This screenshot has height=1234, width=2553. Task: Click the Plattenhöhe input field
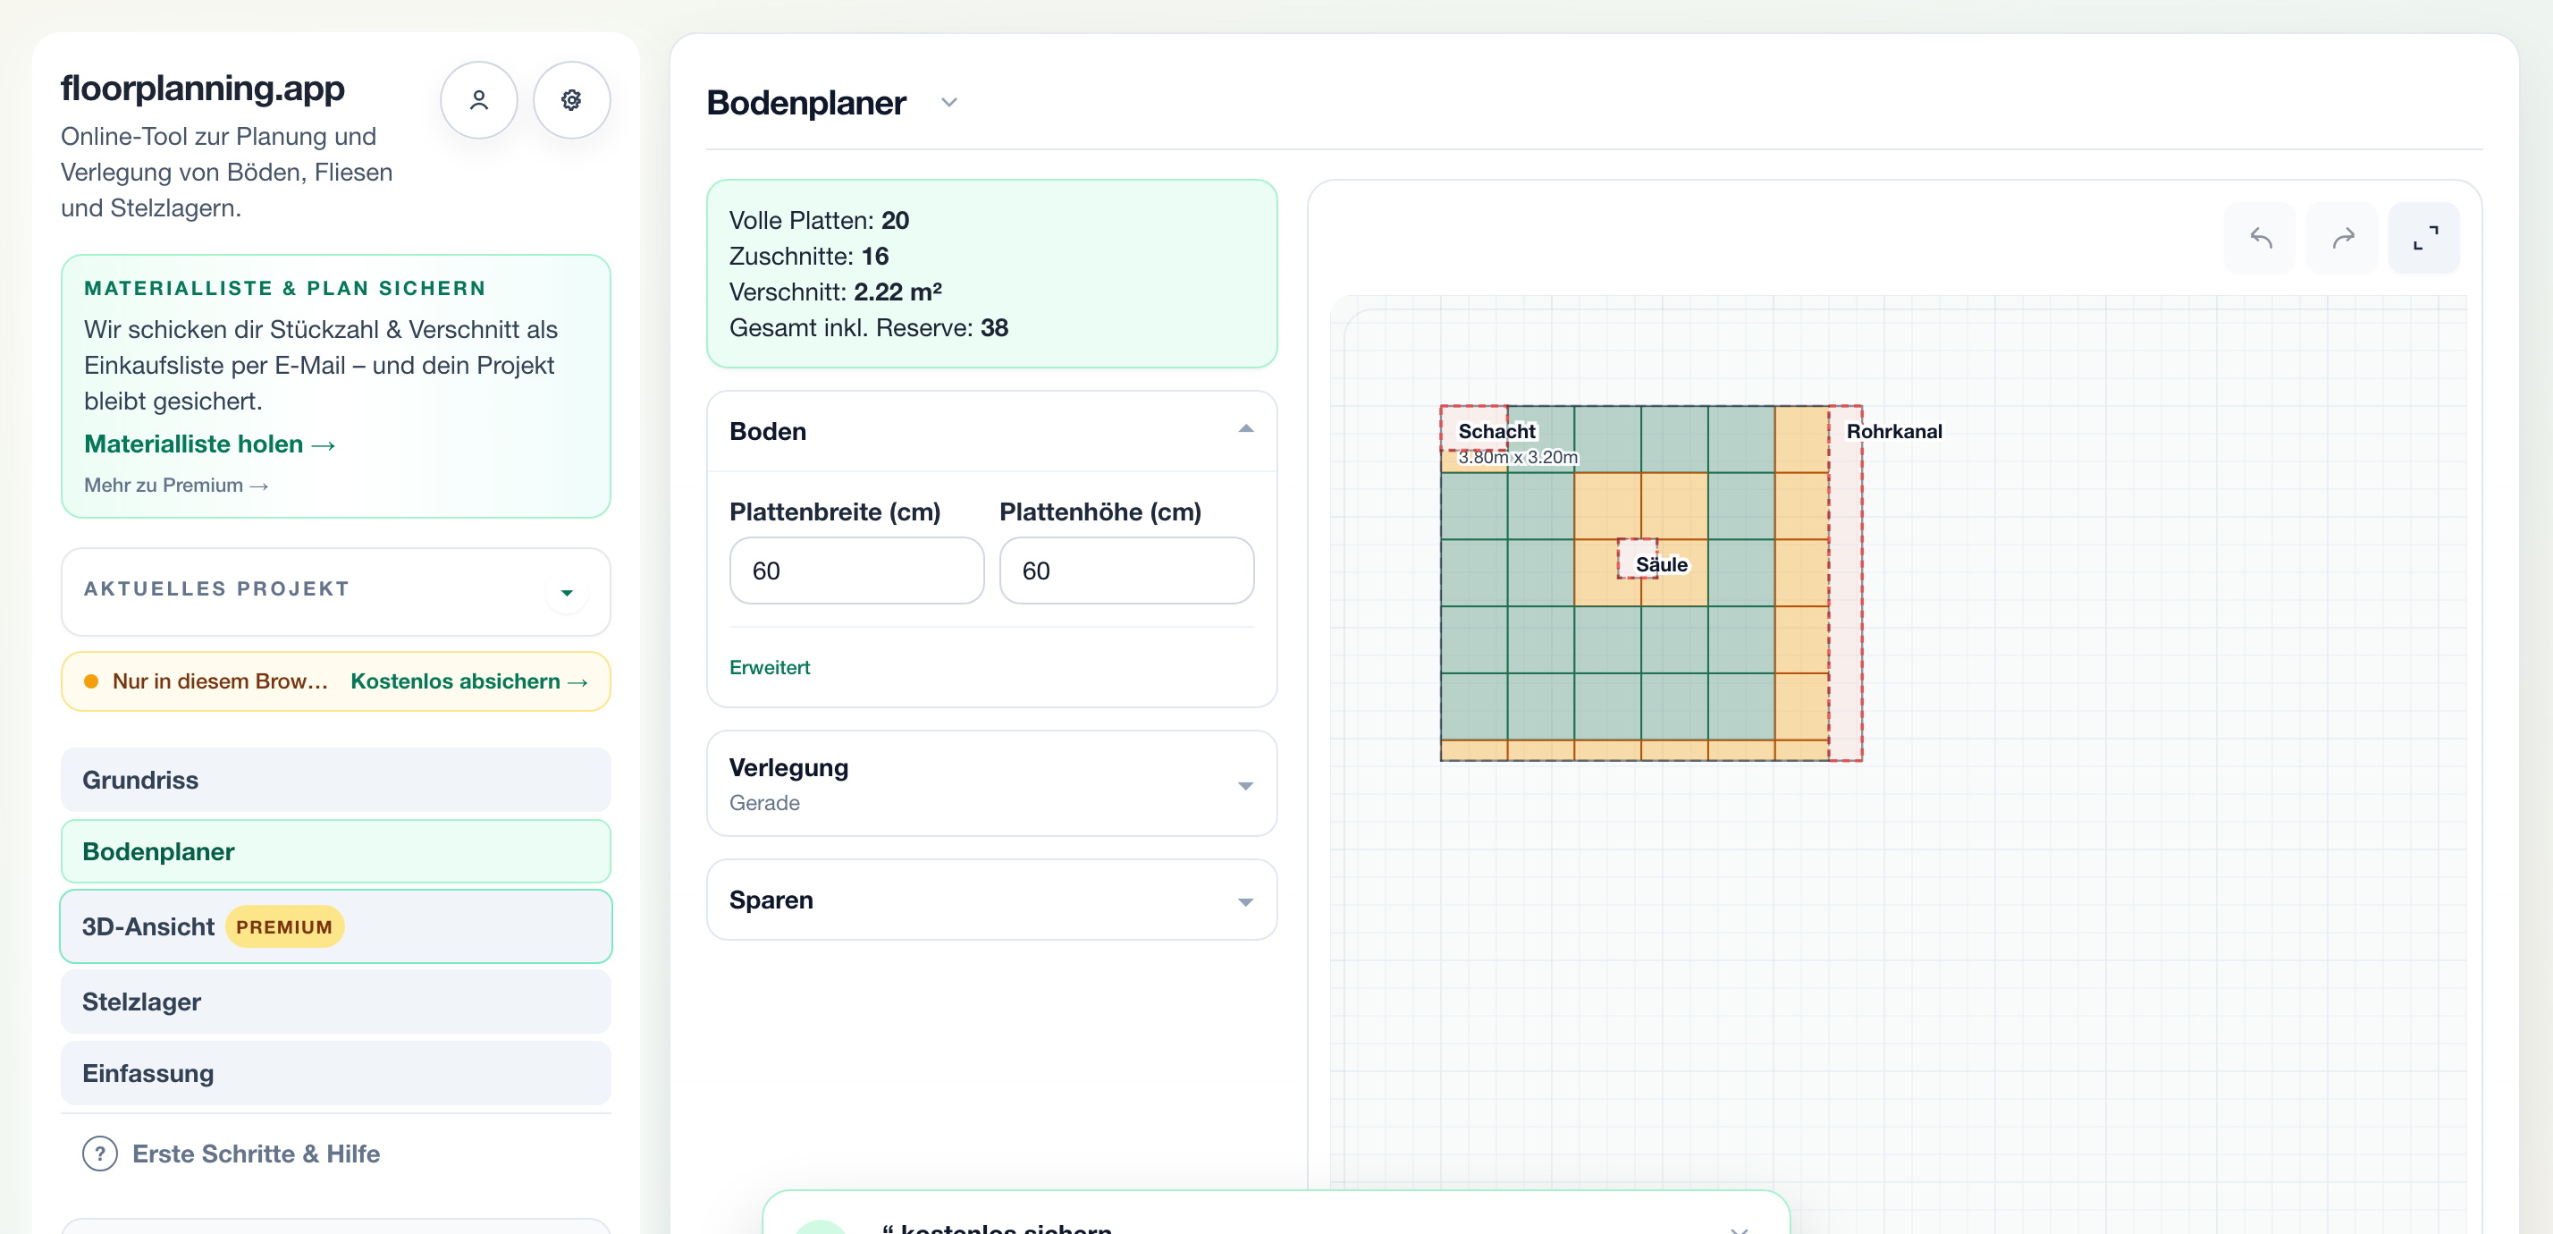(x=1127, y=571)
